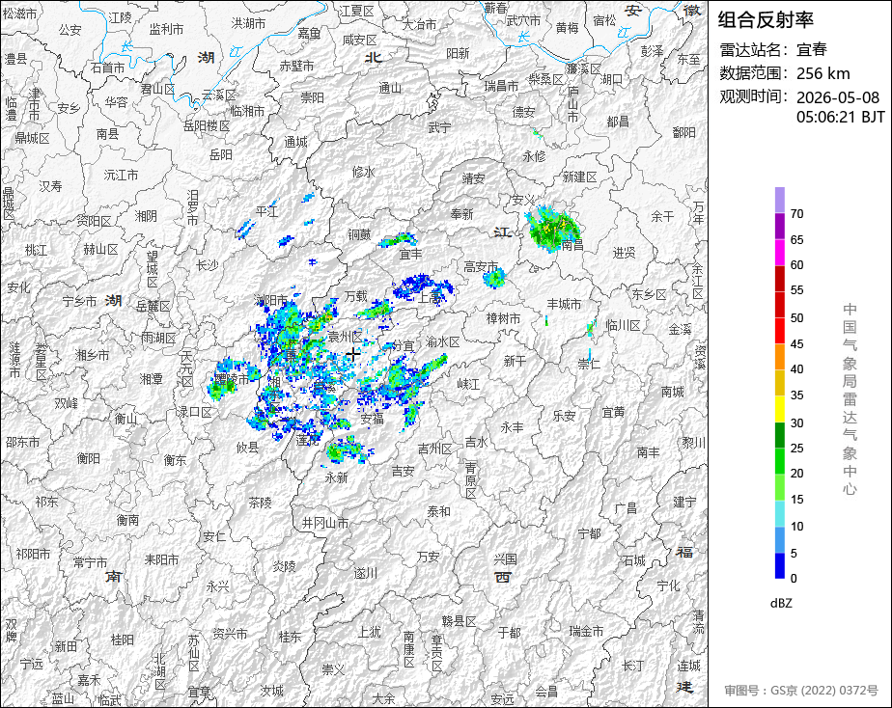
Task: Click the legend value label 50
Action: [797, 317]
